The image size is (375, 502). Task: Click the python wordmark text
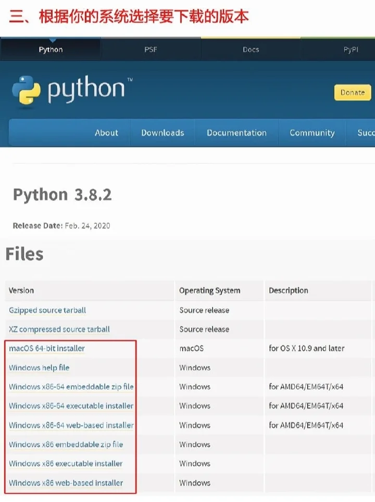coord(86,89)
